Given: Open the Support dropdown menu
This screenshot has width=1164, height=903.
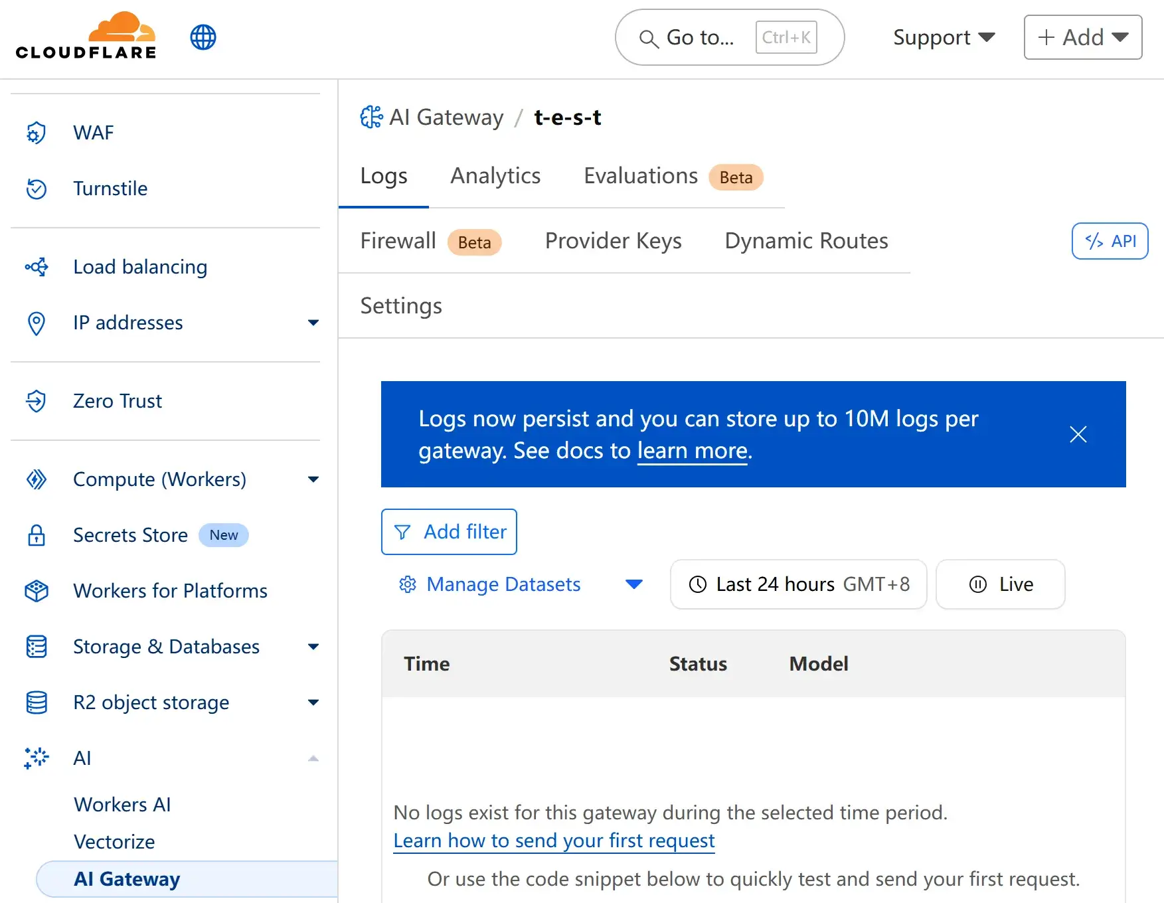Looking at the screenshot, I should point(944,37).
